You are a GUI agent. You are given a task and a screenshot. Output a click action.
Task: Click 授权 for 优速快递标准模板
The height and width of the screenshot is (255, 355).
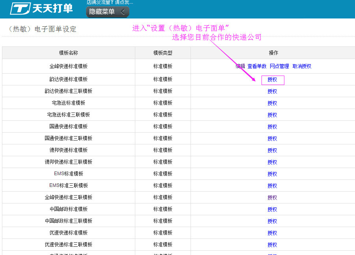tap(272, 233)
